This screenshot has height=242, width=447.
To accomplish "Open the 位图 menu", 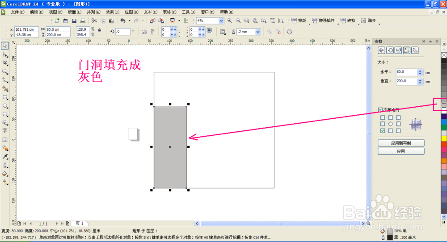I will pos(131,12).
